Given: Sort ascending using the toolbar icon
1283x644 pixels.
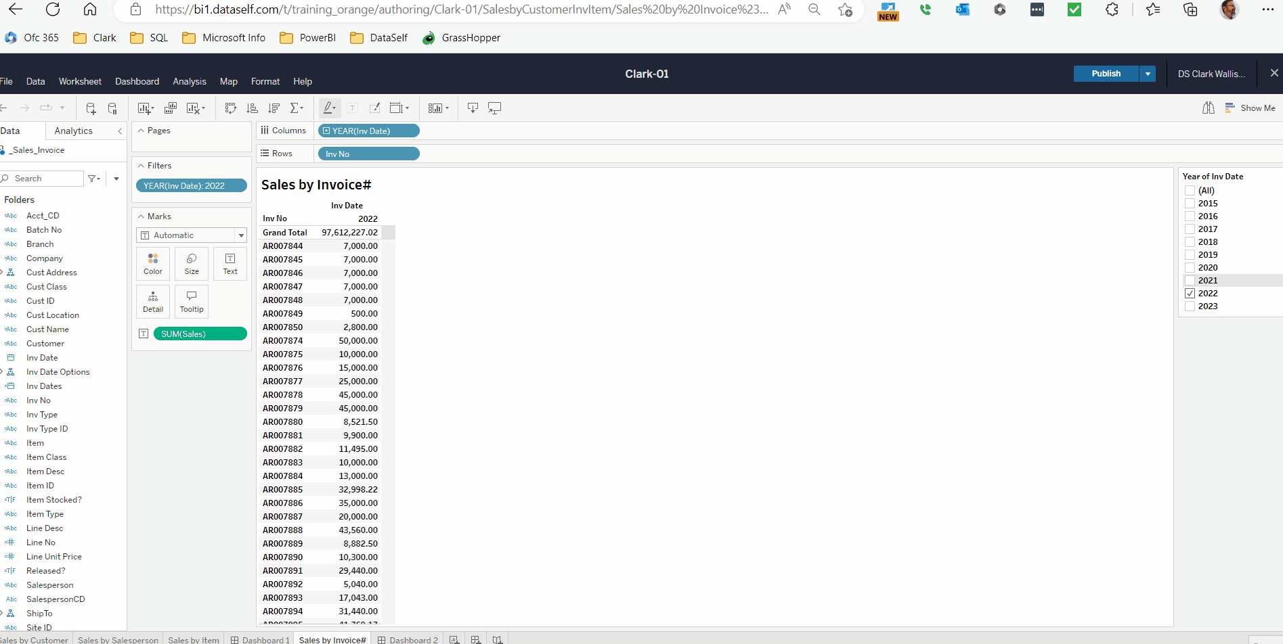Looking at the screenshot, I should (x=253, y=108).
